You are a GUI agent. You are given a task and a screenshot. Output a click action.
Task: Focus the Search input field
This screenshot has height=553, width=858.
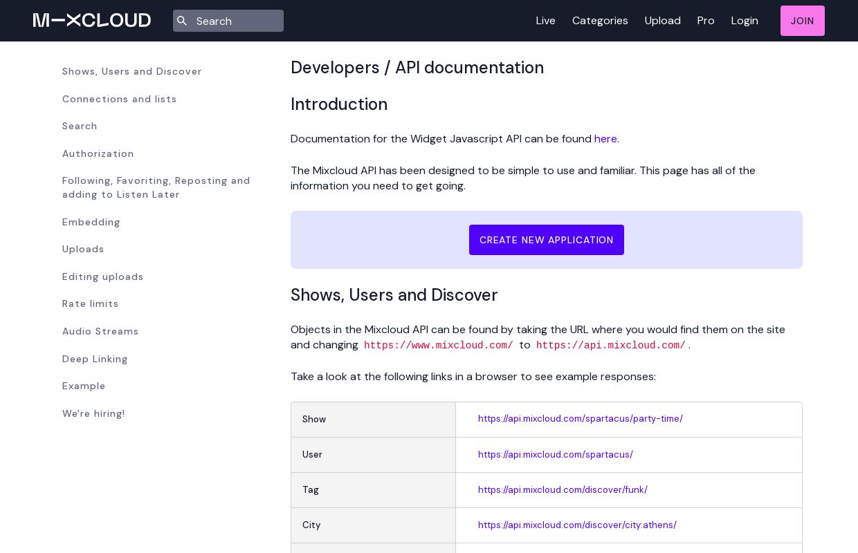[228, 21]
